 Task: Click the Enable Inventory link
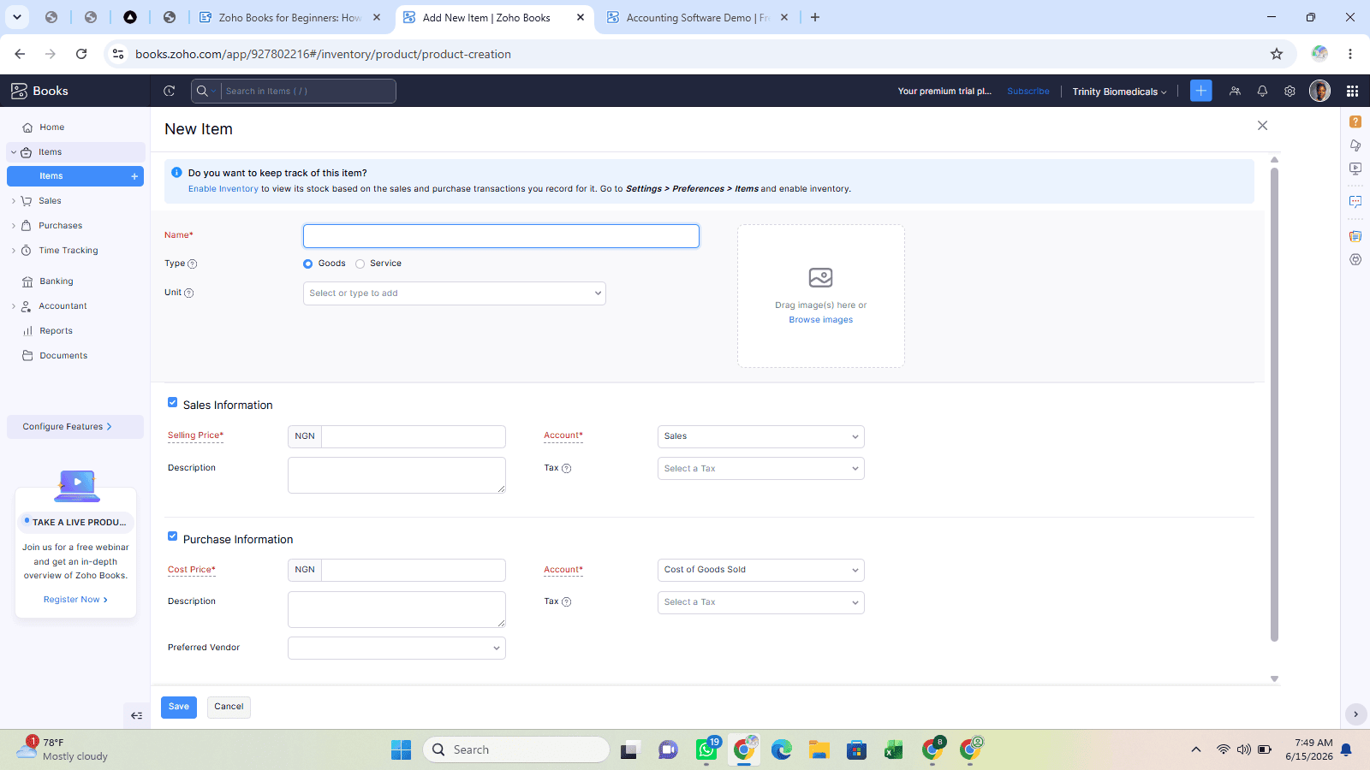[223, 189]
